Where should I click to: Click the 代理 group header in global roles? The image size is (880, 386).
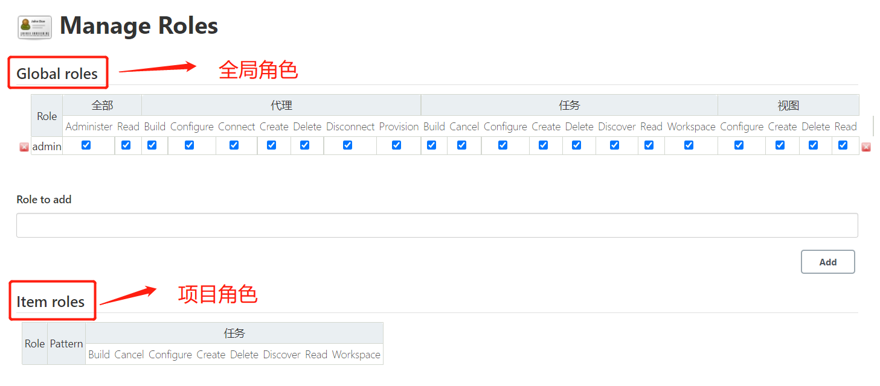pyautogui.click(x=281, y=105)
